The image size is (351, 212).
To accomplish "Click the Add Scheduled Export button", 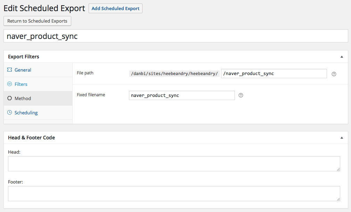I will tap(115, 9).
